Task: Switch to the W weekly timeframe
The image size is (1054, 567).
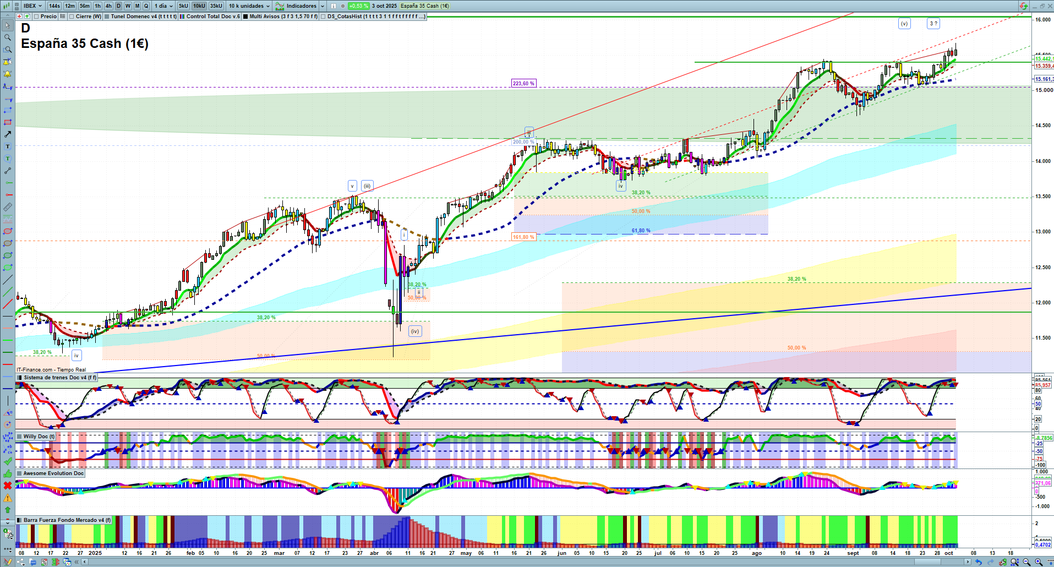Action: [128, 6]
